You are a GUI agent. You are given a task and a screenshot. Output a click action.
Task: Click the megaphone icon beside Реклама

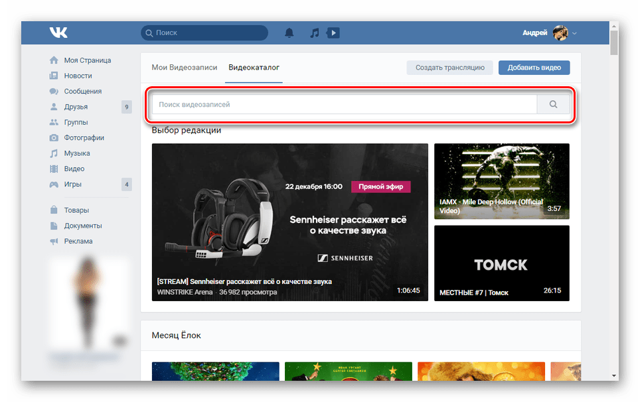pos(54,241)
